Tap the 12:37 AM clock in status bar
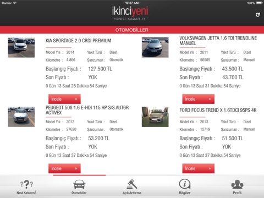 [132, 3]
